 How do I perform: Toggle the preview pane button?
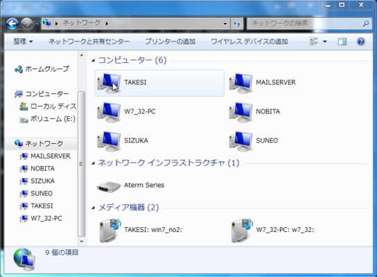click(x=342, y=42)
